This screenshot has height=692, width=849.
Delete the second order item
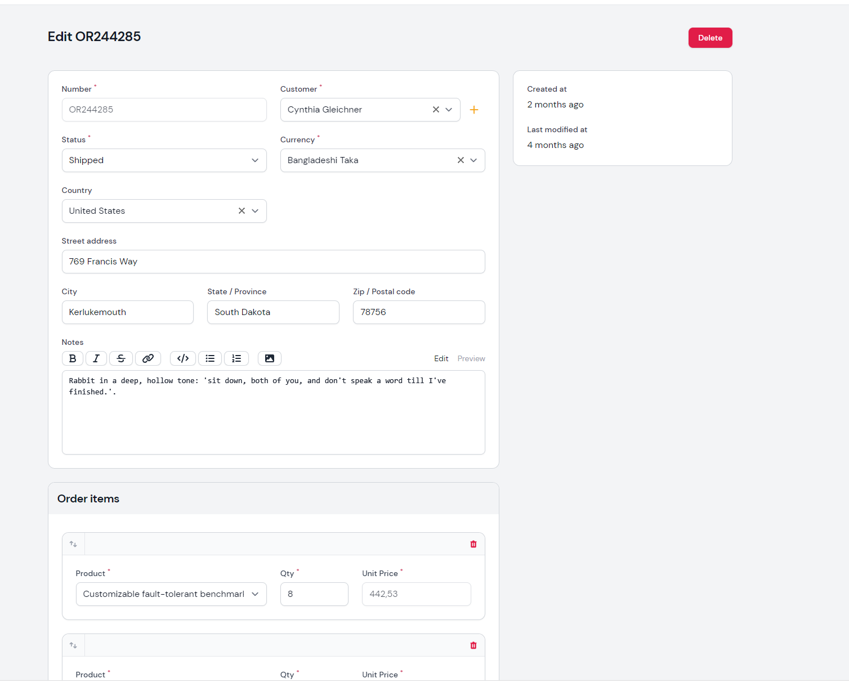pos(473,645)
